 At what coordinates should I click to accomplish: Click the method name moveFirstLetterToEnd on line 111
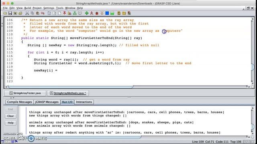(x=91, y=38)
